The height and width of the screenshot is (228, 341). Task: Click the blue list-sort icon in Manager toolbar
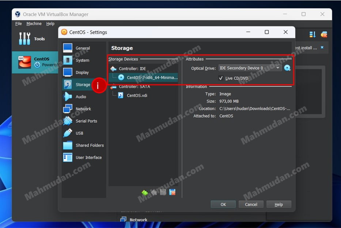[312, 34]
